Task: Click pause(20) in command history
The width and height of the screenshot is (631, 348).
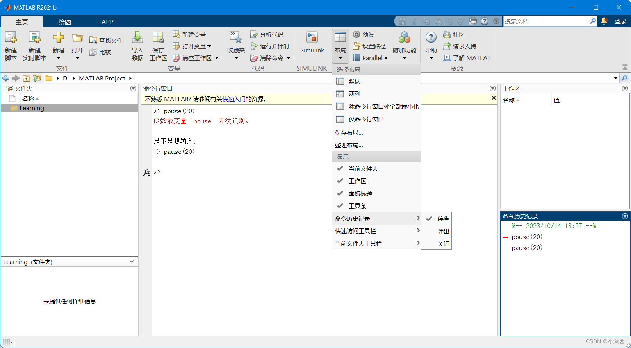Action: 527,248
